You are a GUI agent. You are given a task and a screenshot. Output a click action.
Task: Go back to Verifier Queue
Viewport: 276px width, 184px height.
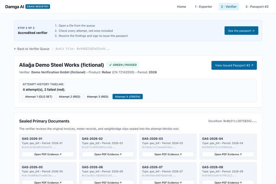pyautogui.click(x=32, y=49)
